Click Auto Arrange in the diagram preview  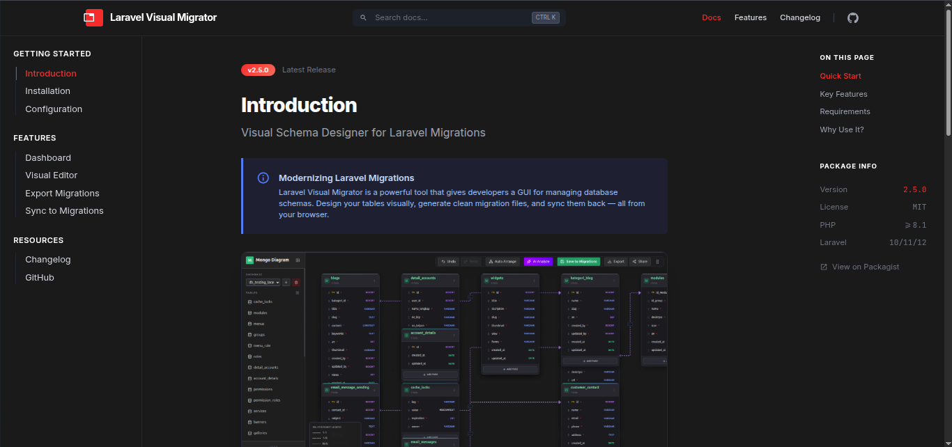click(x=503, y=262)
